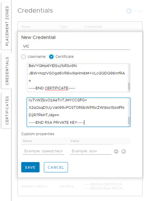Focus the custom property value field
This screenshot has height=201, width=144.
[91, 151]
